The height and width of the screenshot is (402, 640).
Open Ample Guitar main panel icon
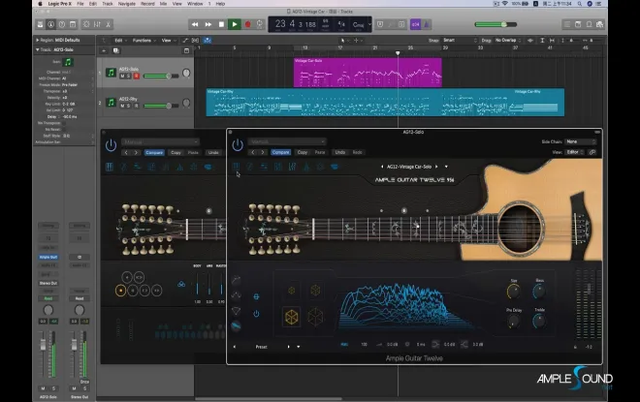tap(236, 167)
